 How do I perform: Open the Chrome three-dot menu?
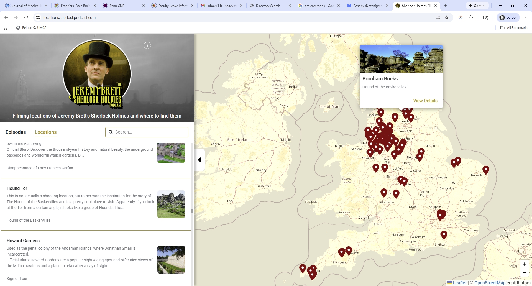tap(526, 17)
